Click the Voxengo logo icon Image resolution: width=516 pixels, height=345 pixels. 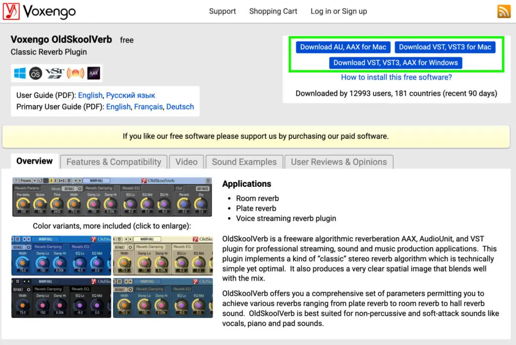[11, 11]
